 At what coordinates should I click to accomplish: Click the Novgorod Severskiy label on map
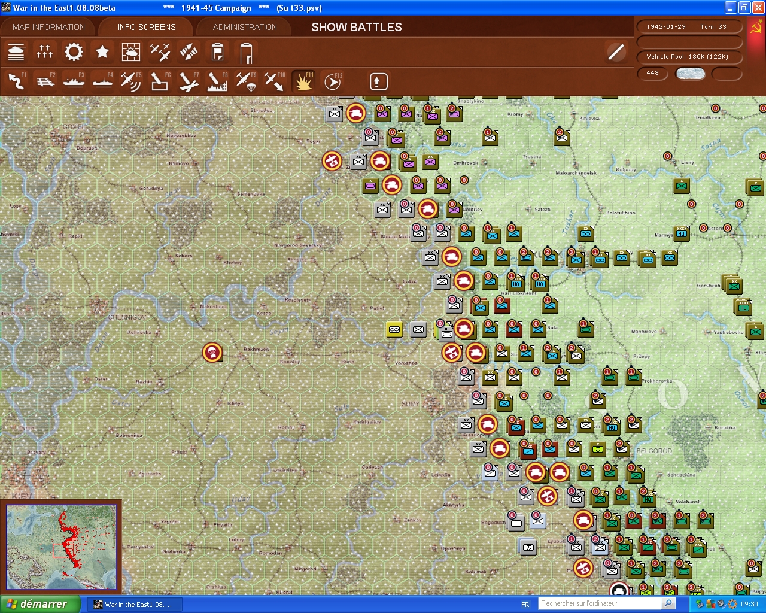tap(298, 245)
